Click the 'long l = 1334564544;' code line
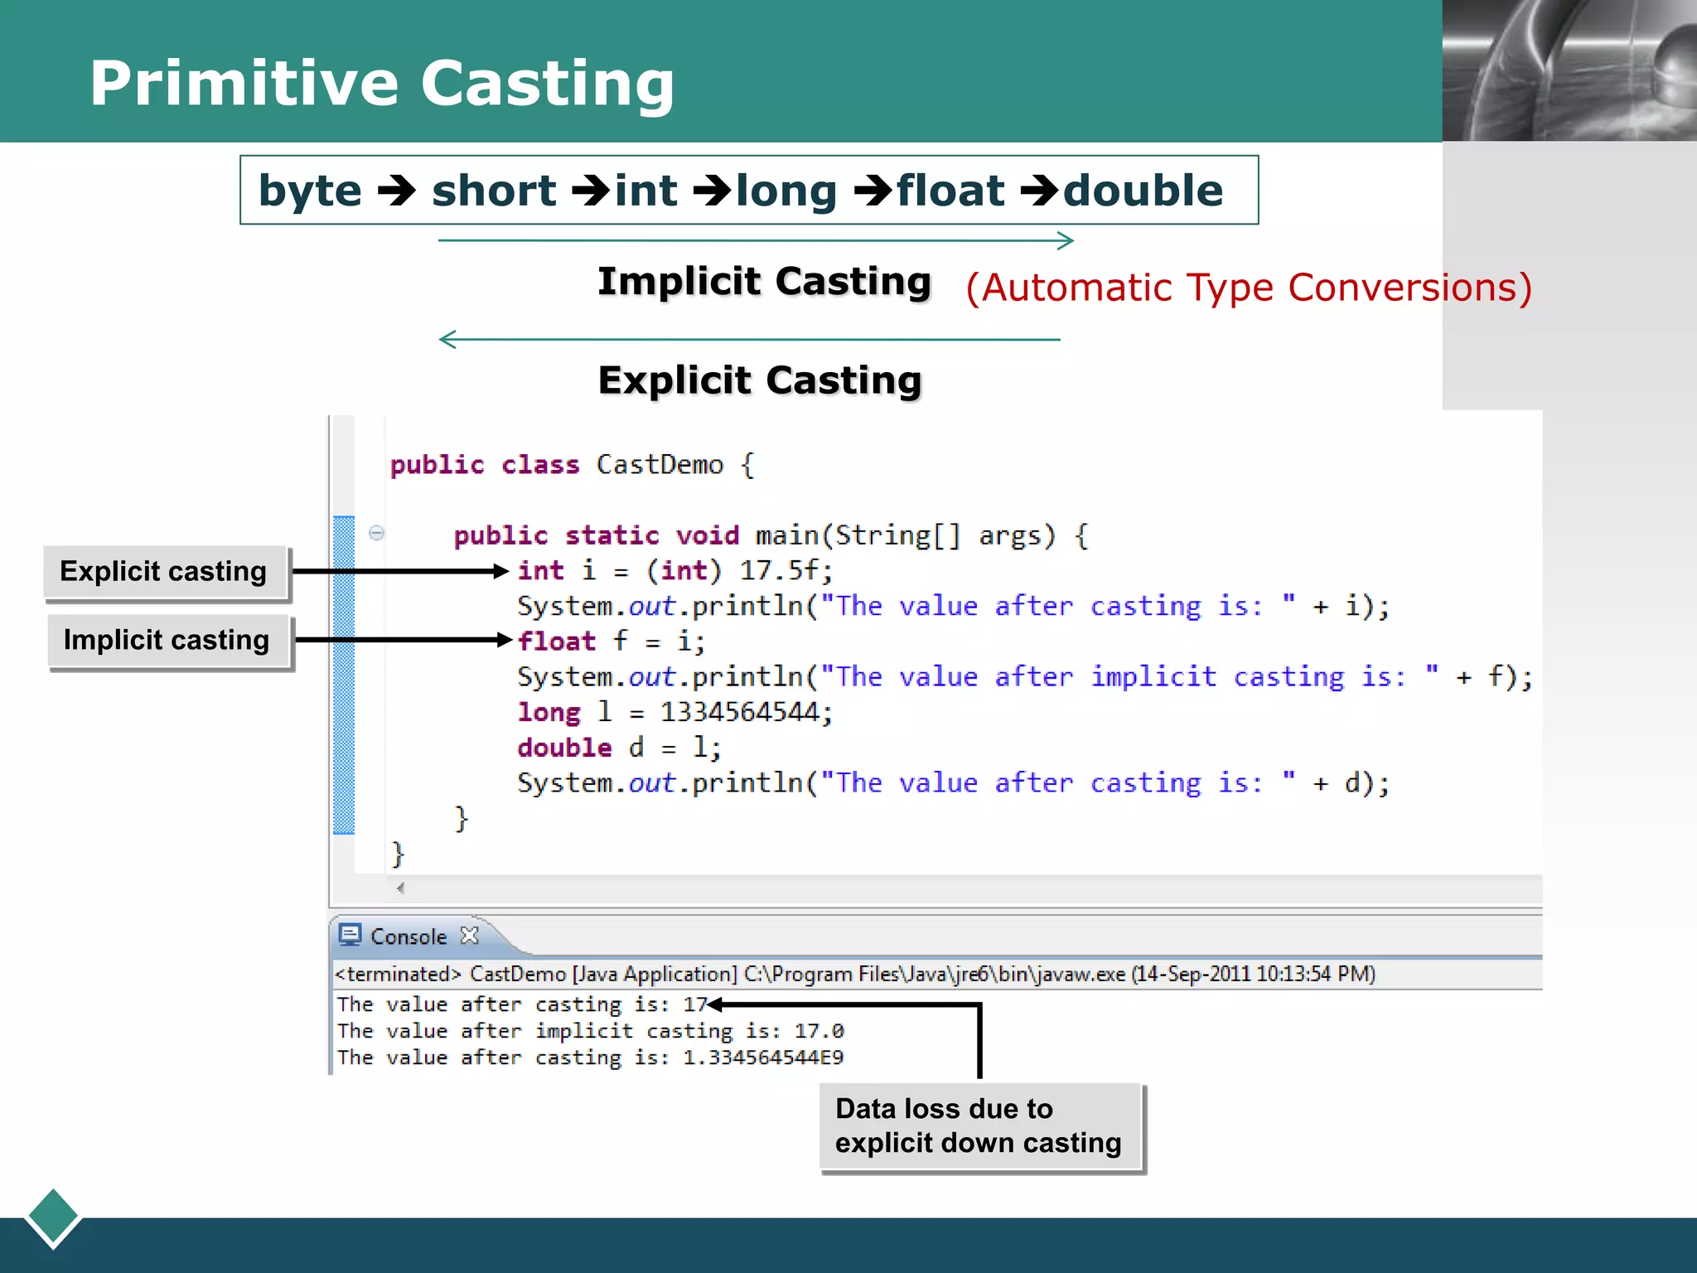This screenshot has width=1697, height=1273. [674, 712]
